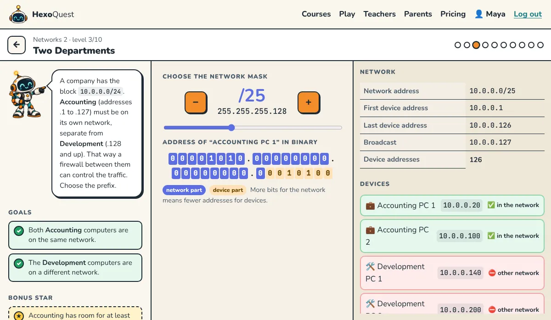Click the 'Two Departments' level title
This screenshot has height=320, width=551.
coord(74,51)
